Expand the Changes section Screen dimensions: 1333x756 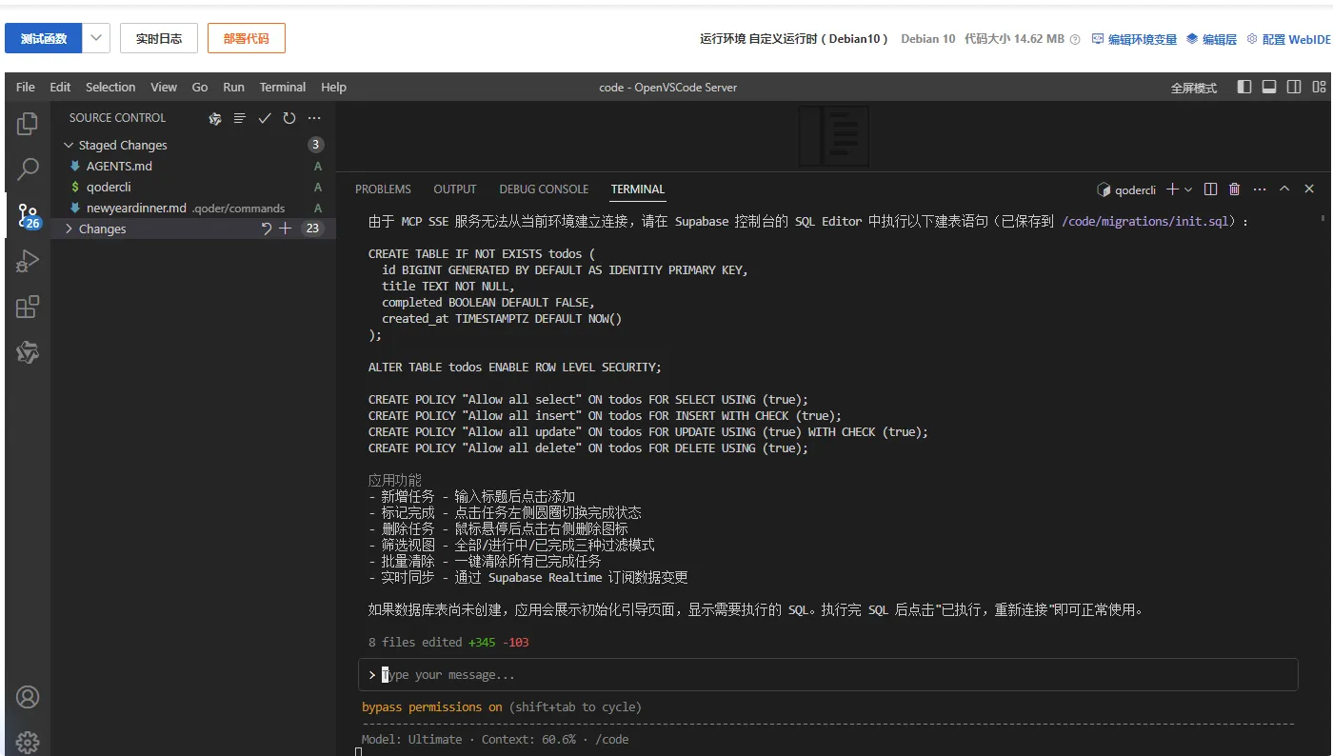coord(68,229)
